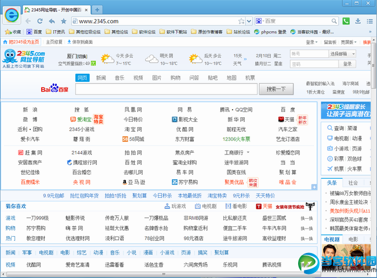Click the 登录 button beside password field

pos(347,63)
